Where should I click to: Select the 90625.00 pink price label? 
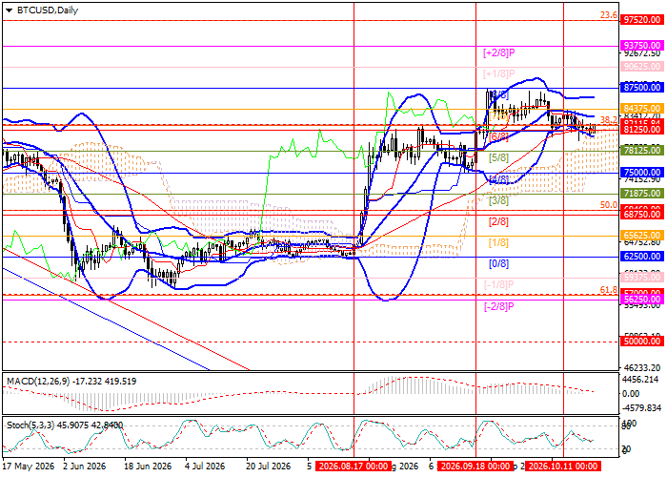[x=642, y=67]
